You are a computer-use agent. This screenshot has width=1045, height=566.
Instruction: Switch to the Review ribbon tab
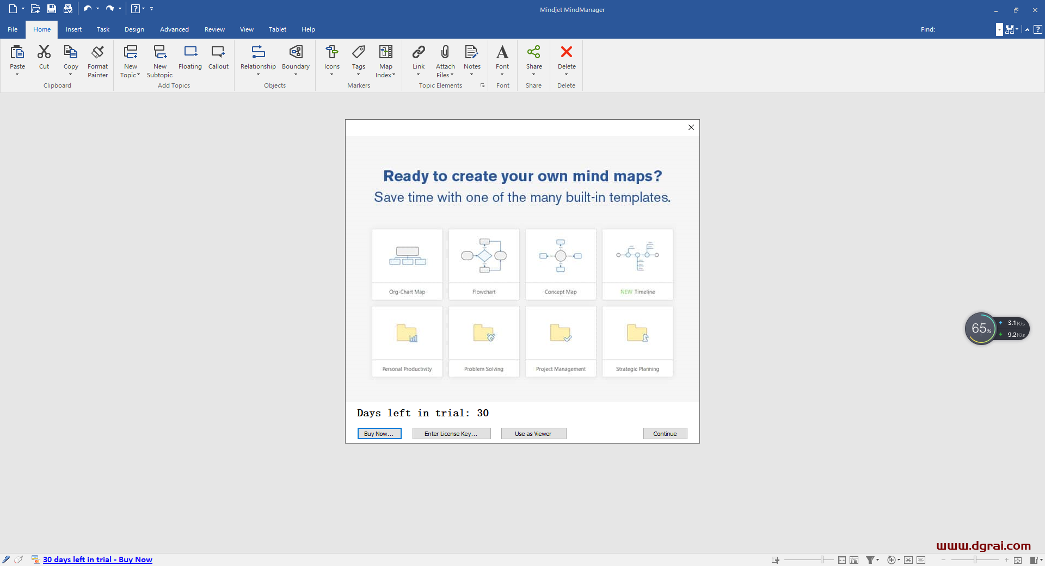(x=214, y=29)
